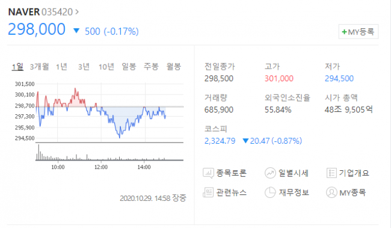Open the MY종목 person icon

coord(331,193)
